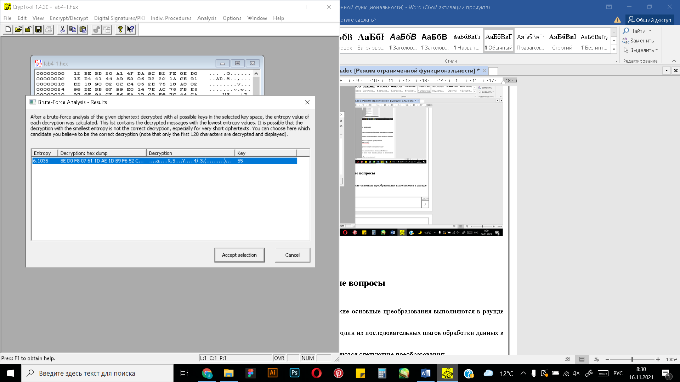Click the Calculator icon in taskbar
Viewport: 680px width, 382px height.
coord(382,373)
